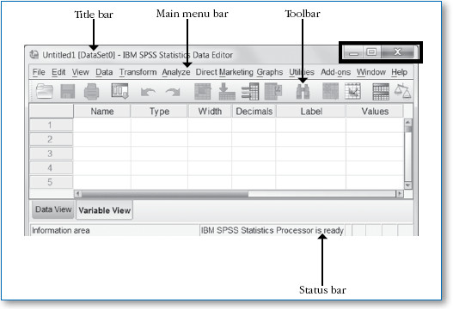Open the Window menu
453x309 pixels.
click(x=371, y=72)
